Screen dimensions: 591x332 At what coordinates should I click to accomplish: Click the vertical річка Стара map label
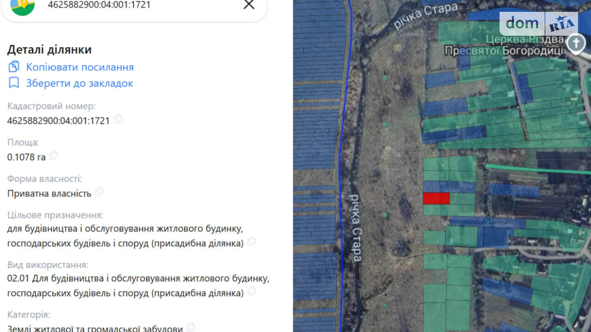pyautogui.click(x=356, y=228)
